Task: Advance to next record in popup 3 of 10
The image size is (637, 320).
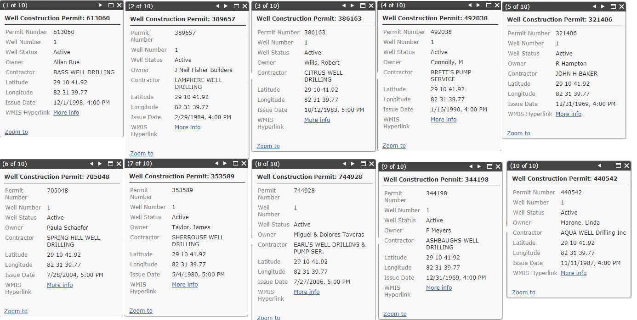Action: point(353,6)
